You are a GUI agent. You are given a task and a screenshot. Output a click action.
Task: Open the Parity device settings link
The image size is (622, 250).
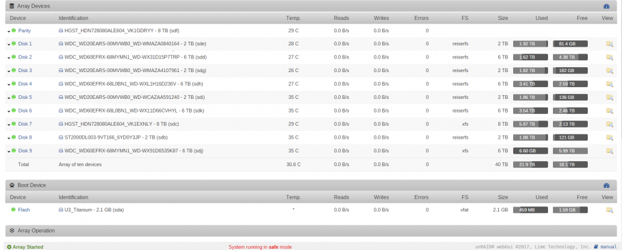[x=24, y=30]
